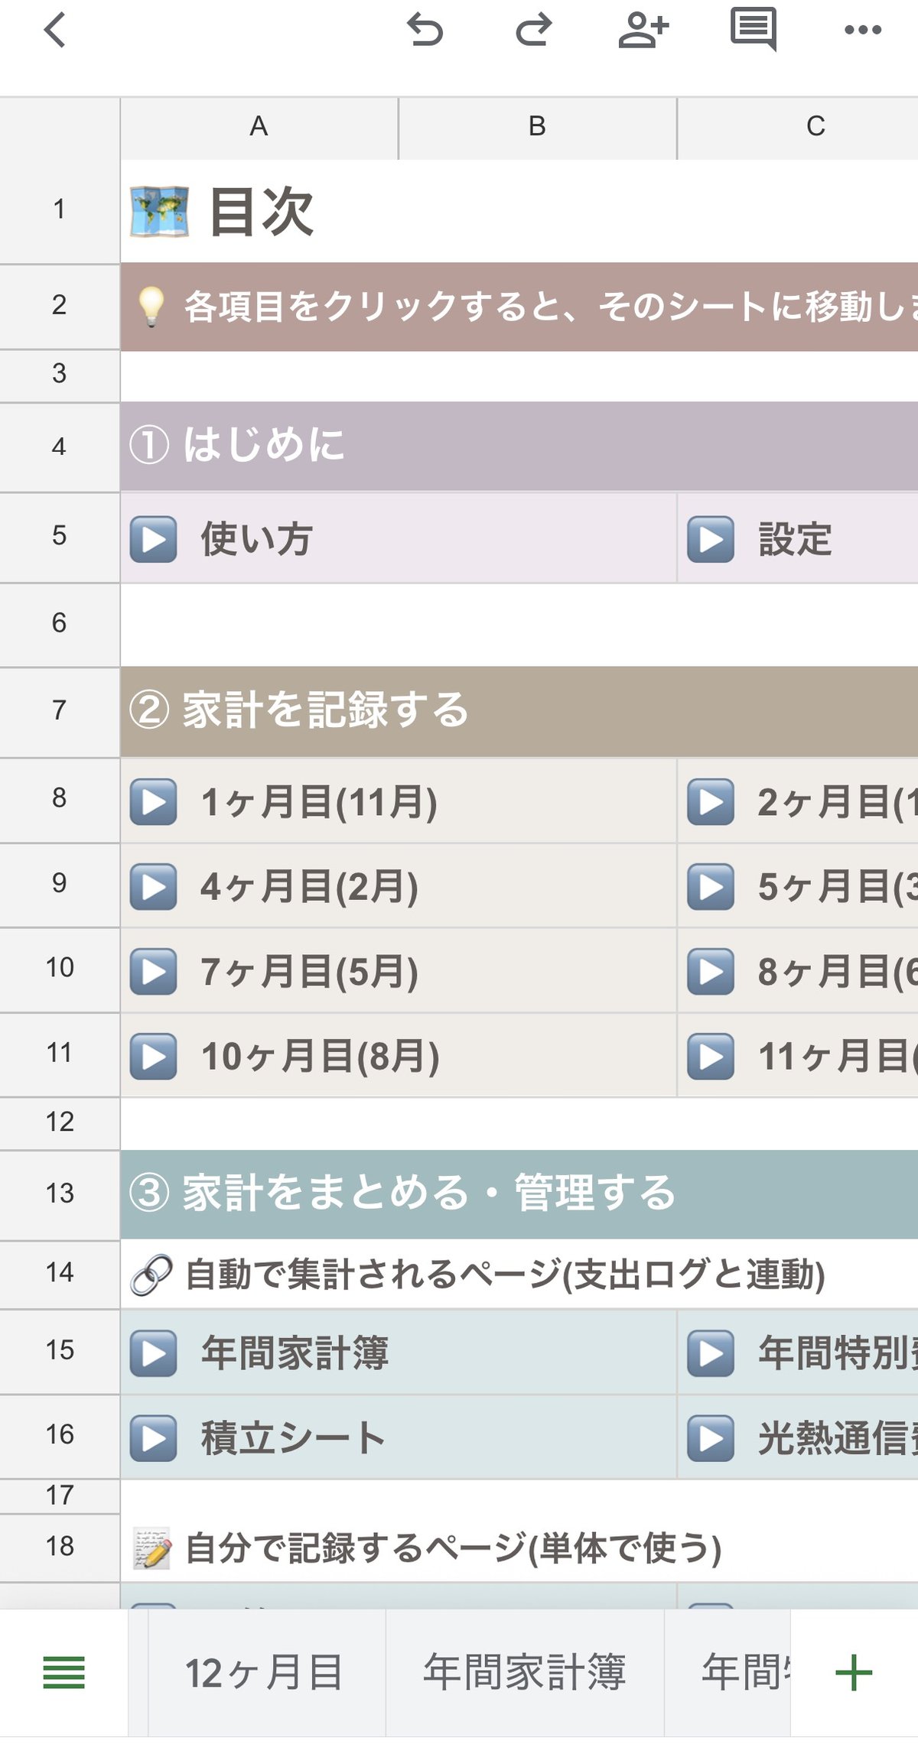
Task: Click play icon beside 4ヶ月目(2月)
Action: click(154, 887)
